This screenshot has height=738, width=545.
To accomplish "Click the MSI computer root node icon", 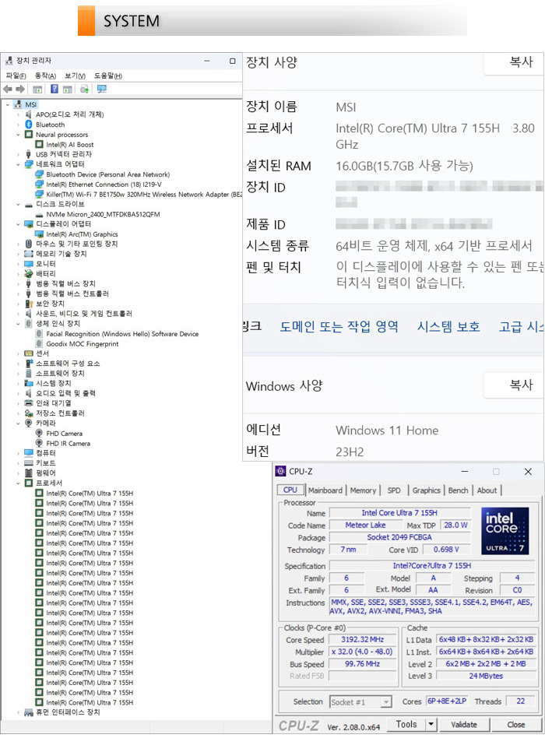I will (18, 104).
